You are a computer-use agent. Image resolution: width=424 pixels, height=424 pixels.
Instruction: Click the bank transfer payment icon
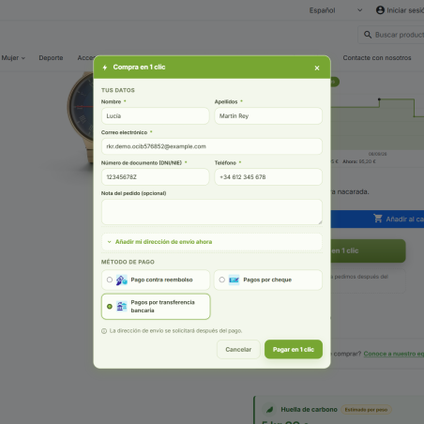[122, 307]
